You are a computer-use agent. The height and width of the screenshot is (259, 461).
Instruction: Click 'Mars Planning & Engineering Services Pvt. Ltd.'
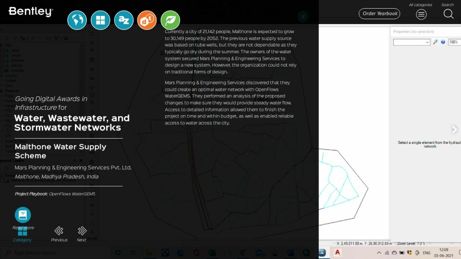[73, 167]
